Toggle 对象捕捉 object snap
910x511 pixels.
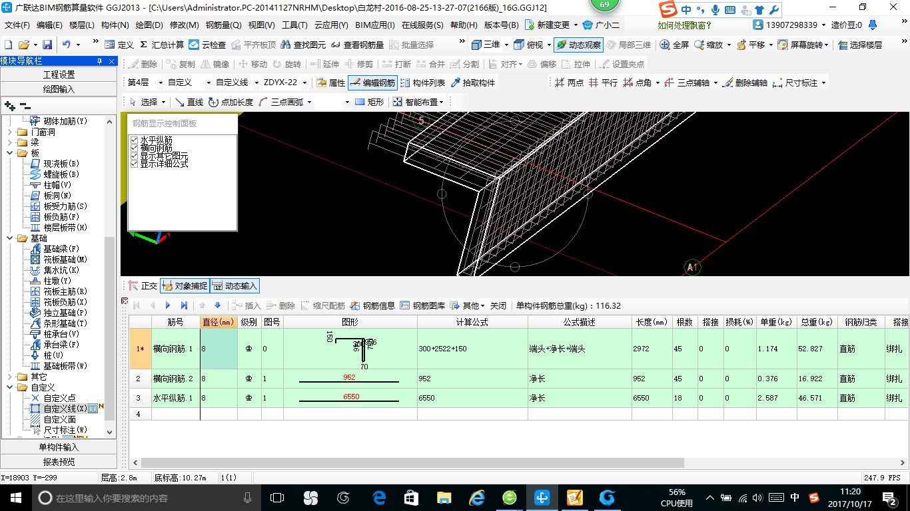point(185,286)
